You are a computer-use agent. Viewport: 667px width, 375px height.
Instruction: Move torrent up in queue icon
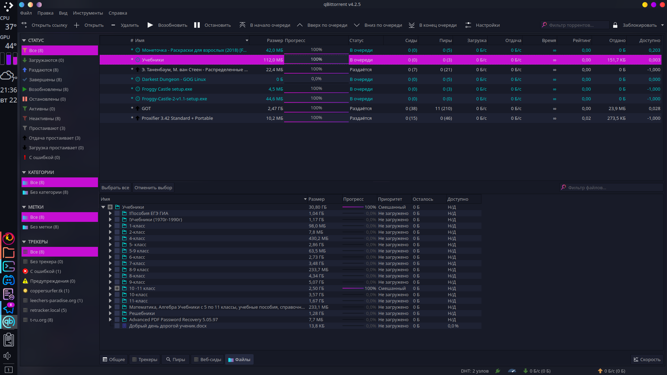tap(300, 25)
